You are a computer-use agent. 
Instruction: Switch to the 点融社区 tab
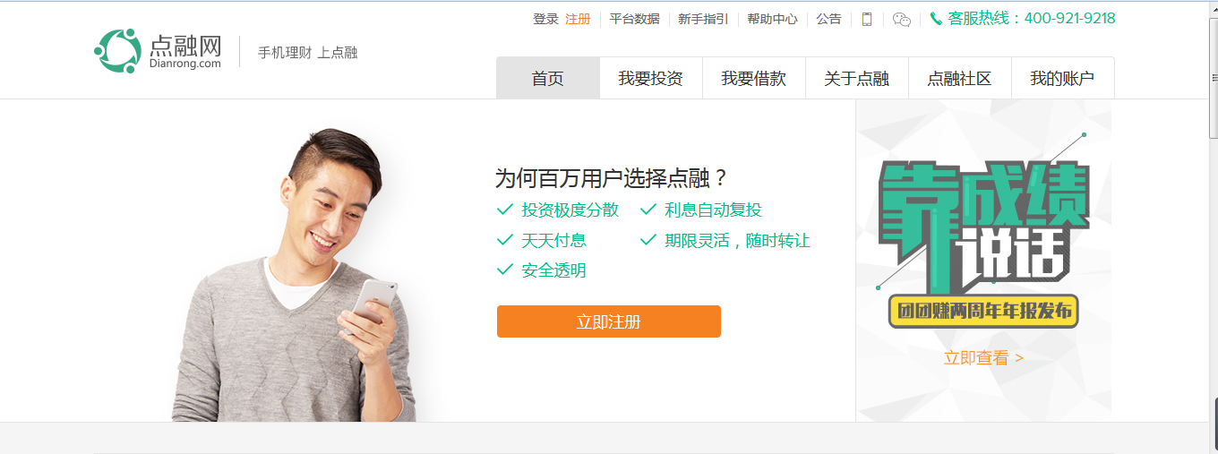(x=960, y=78)
